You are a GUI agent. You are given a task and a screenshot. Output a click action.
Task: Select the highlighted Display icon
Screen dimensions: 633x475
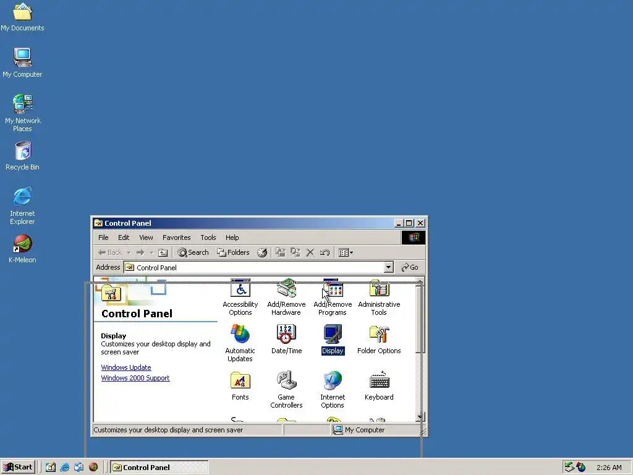[x=333, y=340]
